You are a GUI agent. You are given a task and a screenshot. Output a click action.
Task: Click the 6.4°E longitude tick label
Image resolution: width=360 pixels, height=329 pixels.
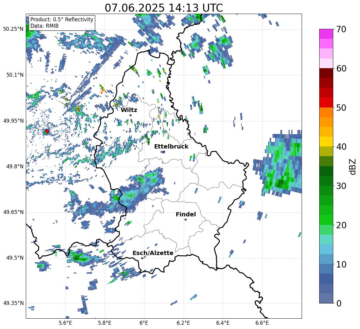pos(223,323)
